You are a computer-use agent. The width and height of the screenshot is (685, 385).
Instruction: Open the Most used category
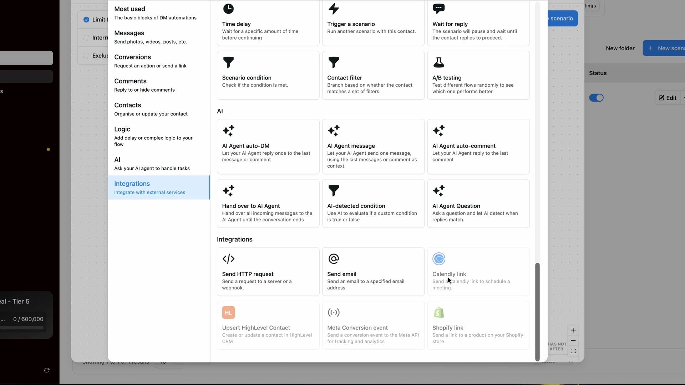(159, 13)
